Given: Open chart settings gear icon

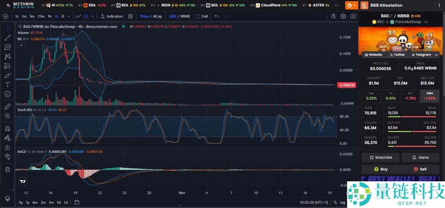Looking at the screenshot, I should click(344, 16).
